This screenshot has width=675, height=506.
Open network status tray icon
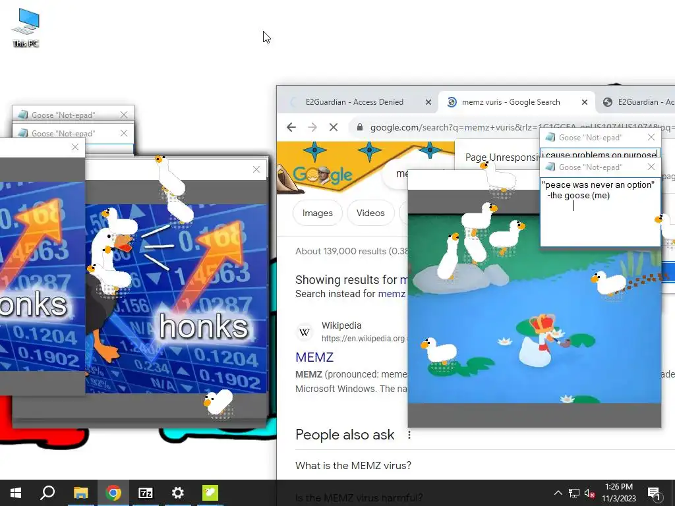[574, 493]
